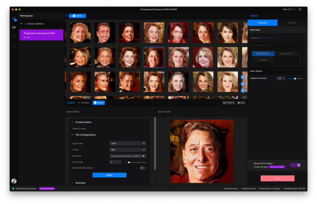The image size is (317, 204).
Task: Click the download round button beside the image grid
Action: [x=243, y=84]
